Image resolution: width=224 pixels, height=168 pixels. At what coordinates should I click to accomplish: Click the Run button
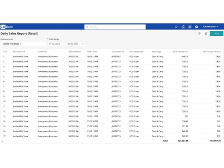[x=216, y=34]
